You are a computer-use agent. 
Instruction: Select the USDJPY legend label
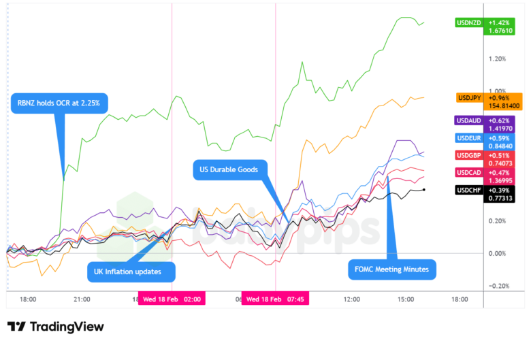468,97
